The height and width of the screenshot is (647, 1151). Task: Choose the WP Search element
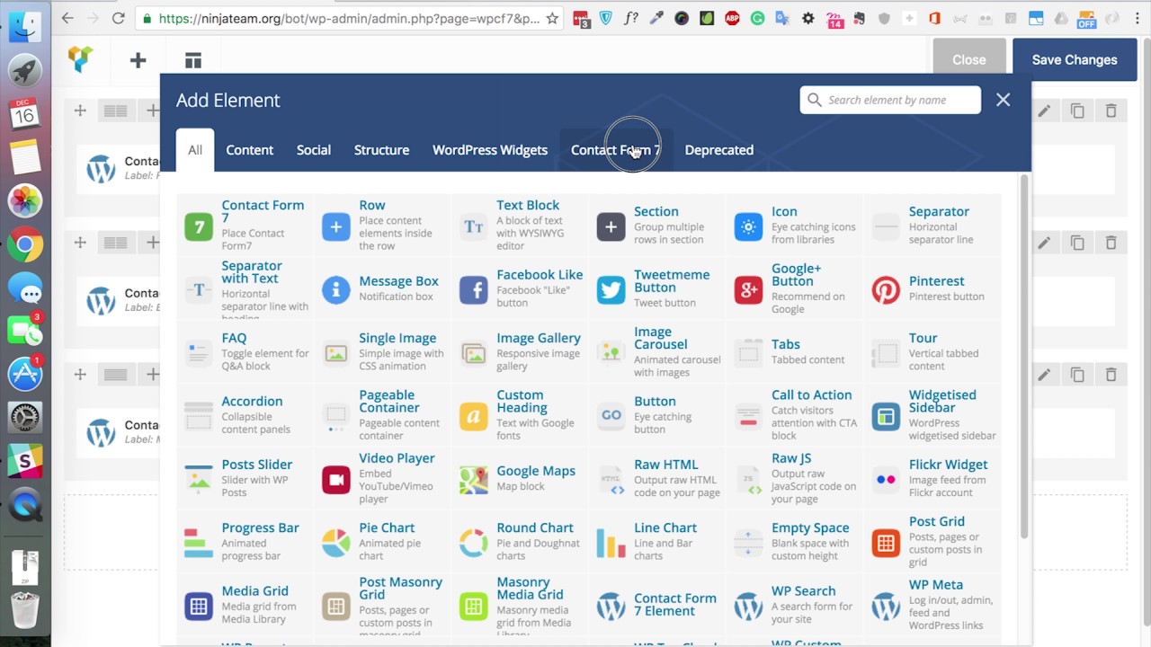795,606
